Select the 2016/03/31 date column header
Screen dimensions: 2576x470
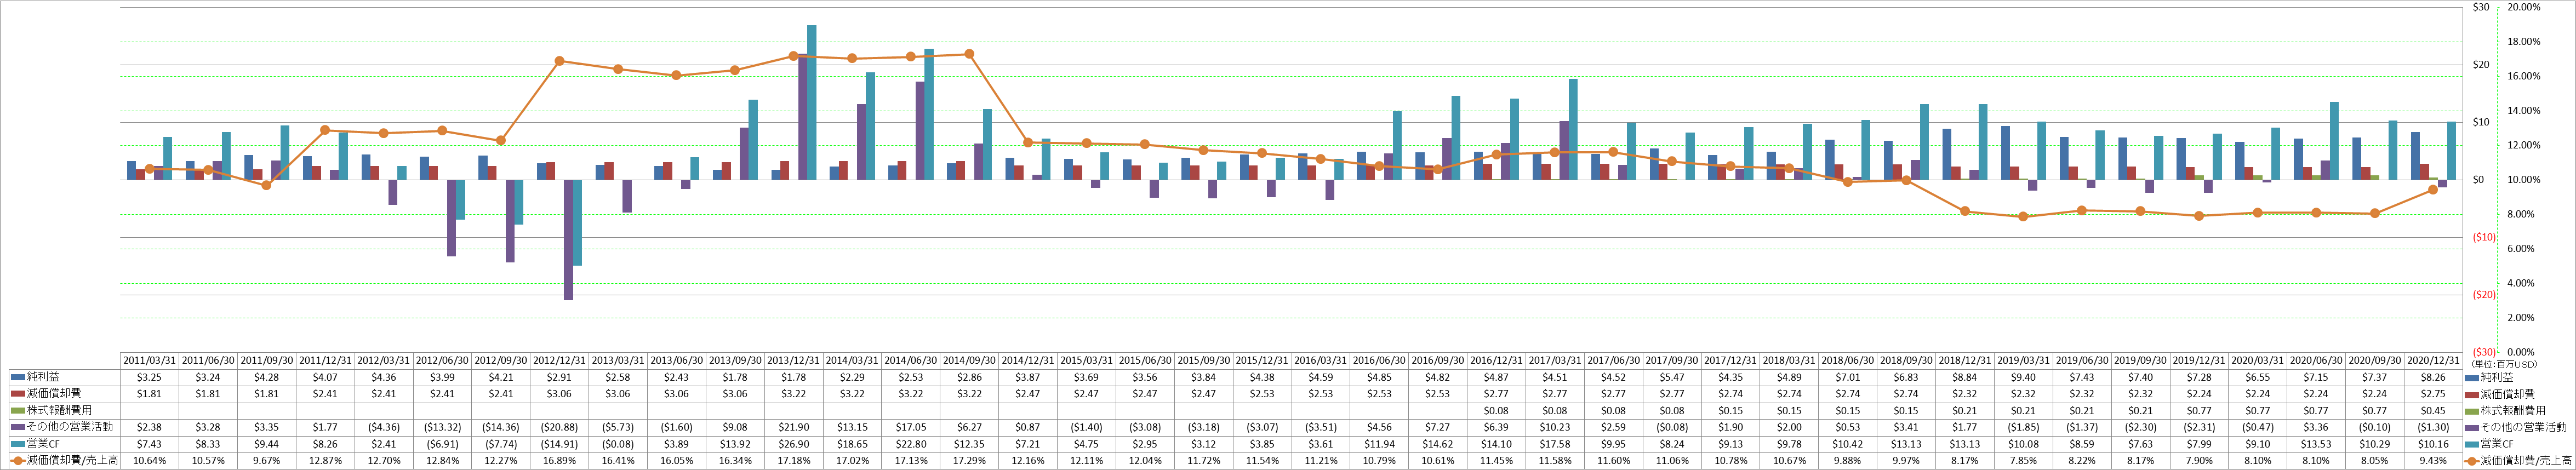[1320, 360]
